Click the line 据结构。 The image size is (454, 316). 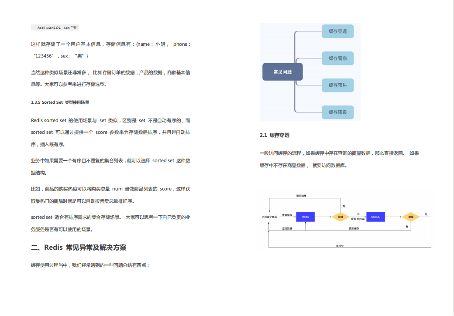(x=39, y=173)
